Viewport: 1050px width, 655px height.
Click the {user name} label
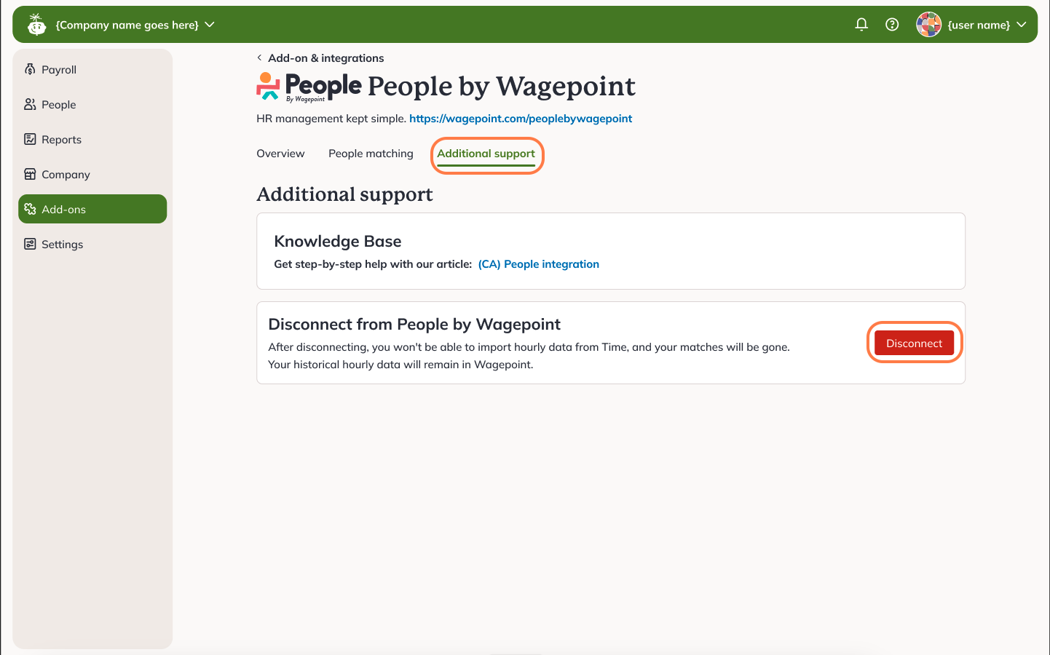(979, 25)
